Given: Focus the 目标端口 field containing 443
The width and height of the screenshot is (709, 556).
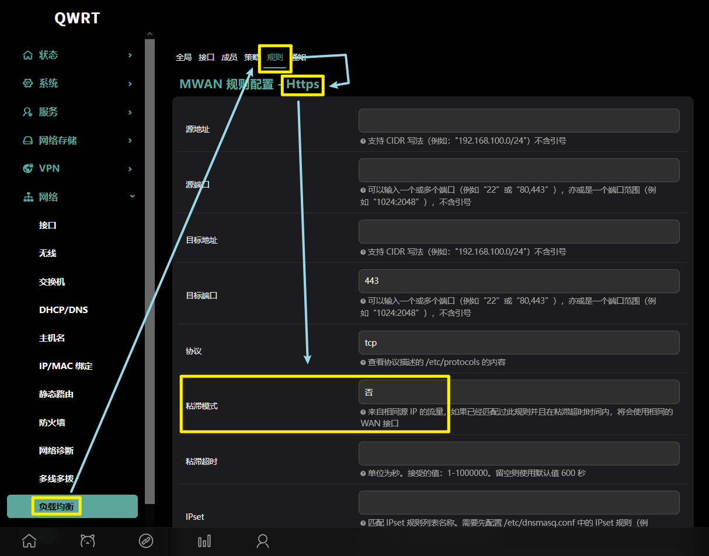Looking at the screenshot, I should [519, 281].
